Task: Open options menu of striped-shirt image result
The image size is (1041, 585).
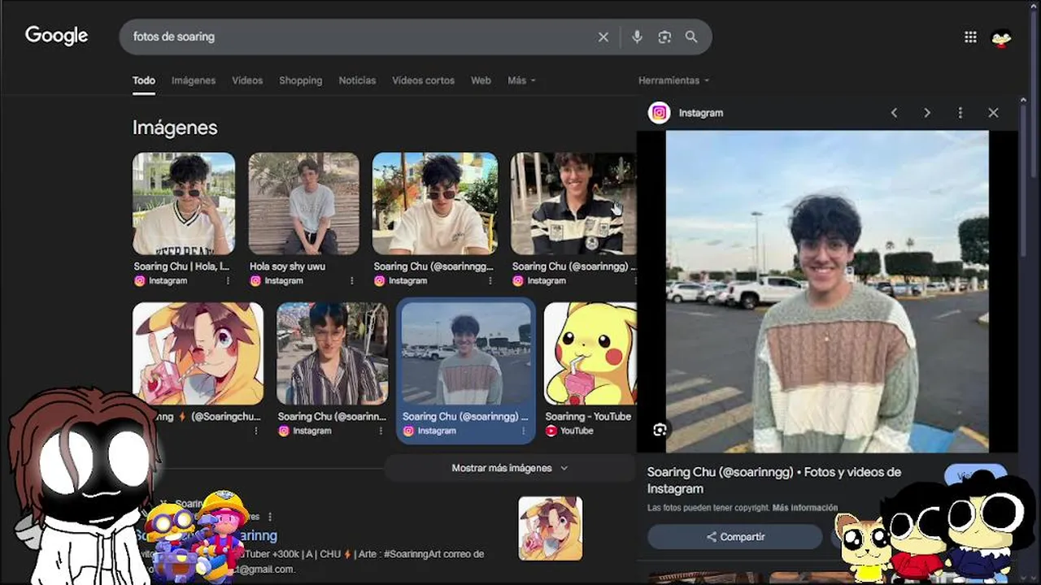Action: click(x=380, y=431)
